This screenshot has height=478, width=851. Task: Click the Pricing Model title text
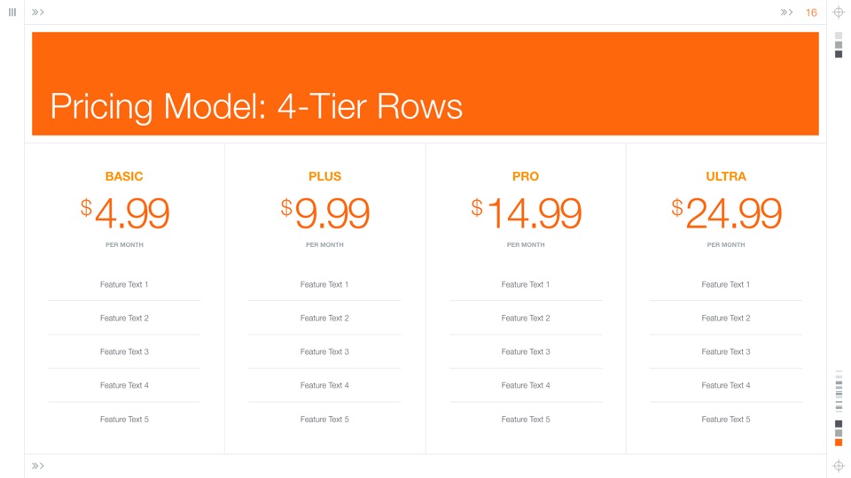point(256,106)
